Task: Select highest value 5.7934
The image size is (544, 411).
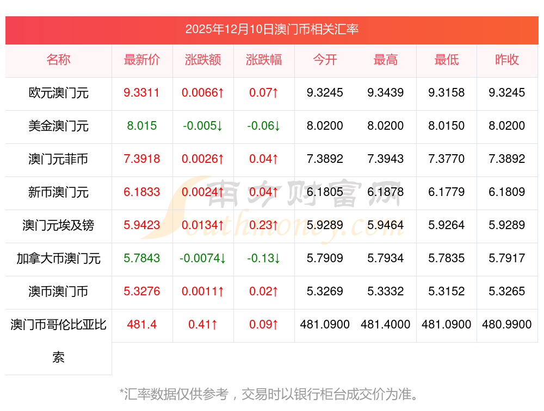Action: click(386, 258)
